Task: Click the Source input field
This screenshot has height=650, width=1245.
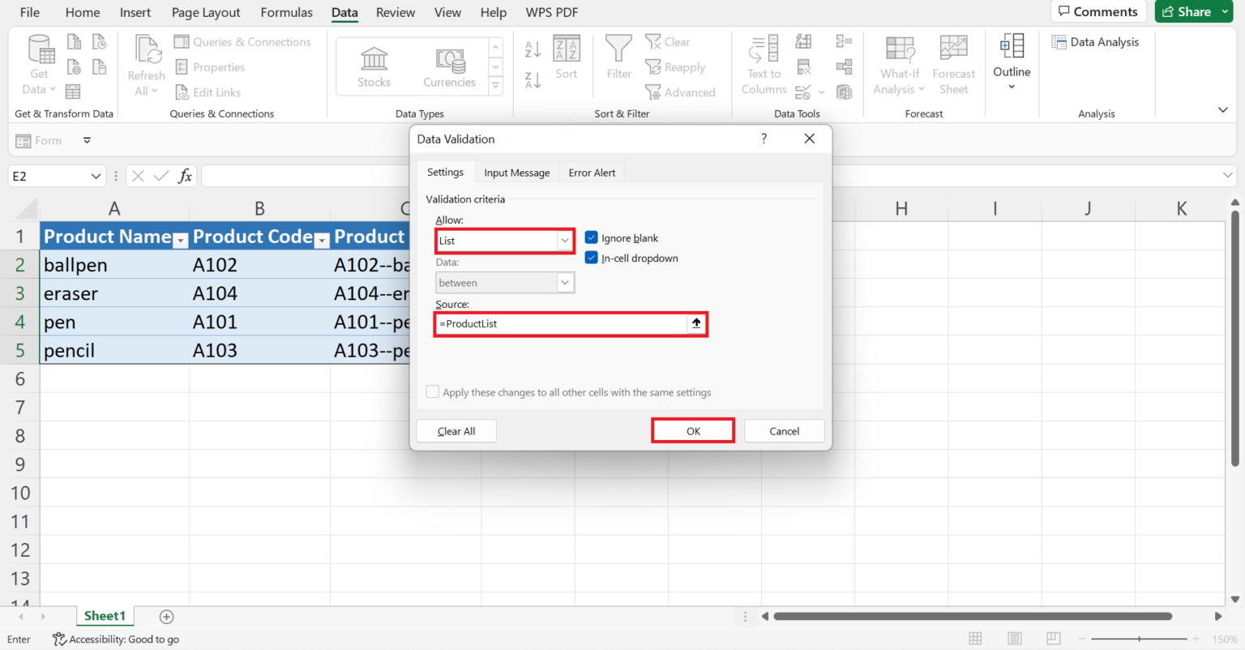Action: coord(561,323)
